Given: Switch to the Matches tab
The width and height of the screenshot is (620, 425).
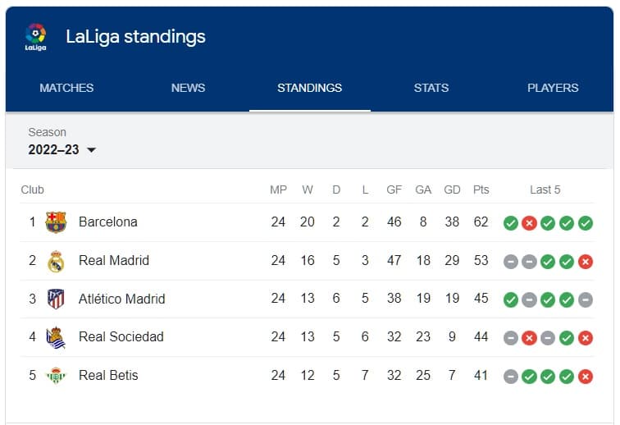Looking at the screenshot, I should pyautogui.click(x=66, y=88).
